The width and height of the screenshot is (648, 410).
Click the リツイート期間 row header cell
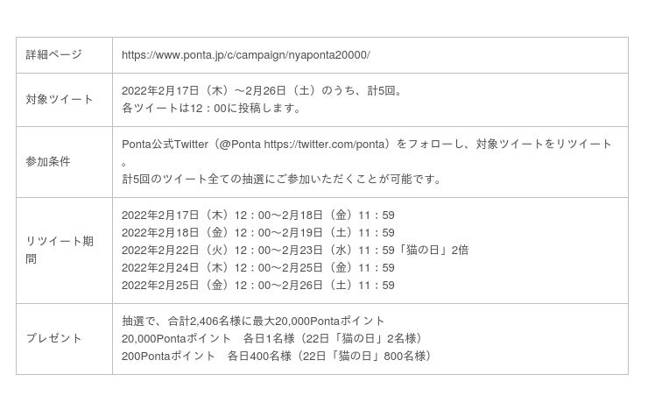pos(60,250)
